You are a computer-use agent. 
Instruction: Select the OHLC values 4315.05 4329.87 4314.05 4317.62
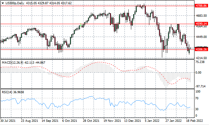pos(49,3)
